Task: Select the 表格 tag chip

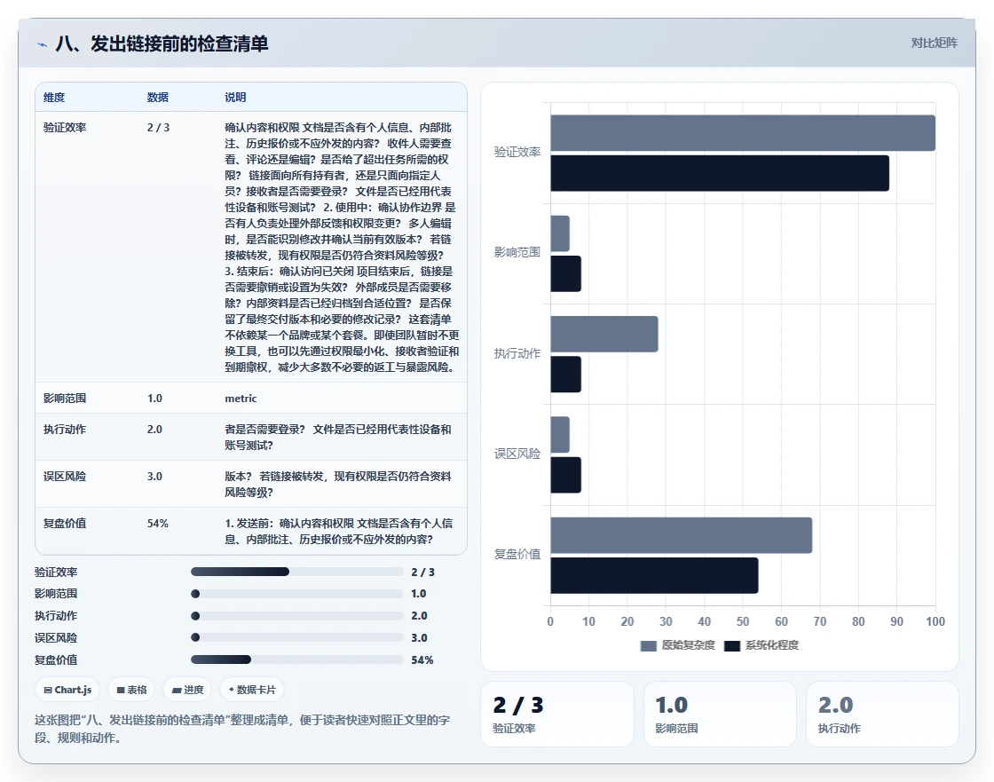Action: tap(131, 690)
